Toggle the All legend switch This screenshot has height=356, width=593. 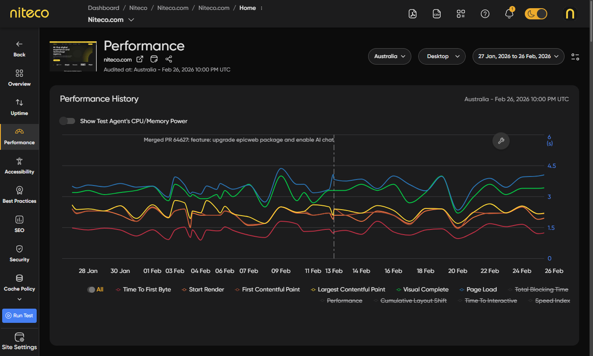[x=91, y=290]
